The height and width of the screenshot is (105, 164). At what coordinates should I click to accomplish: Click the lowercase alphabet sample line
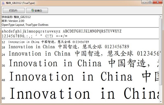pyautogui.click(x=31, y=31)
